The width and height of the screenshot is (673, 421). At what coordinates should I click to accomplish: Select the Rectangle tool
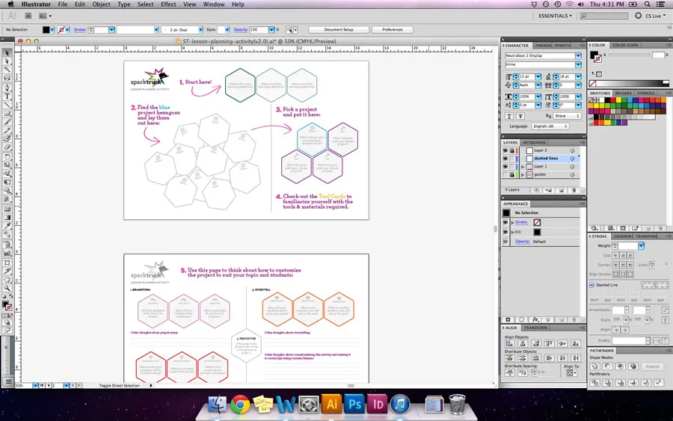tap(7, 114)
